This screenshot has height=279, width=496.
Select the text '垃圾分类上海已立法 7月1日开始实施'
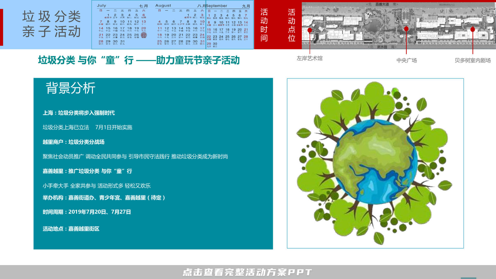coord(87,127)
